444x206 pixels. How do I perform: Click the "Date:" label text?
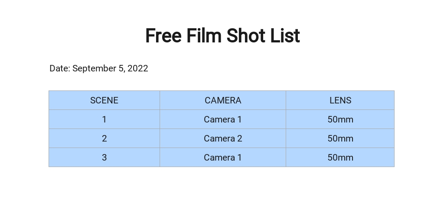click(59, 68)
